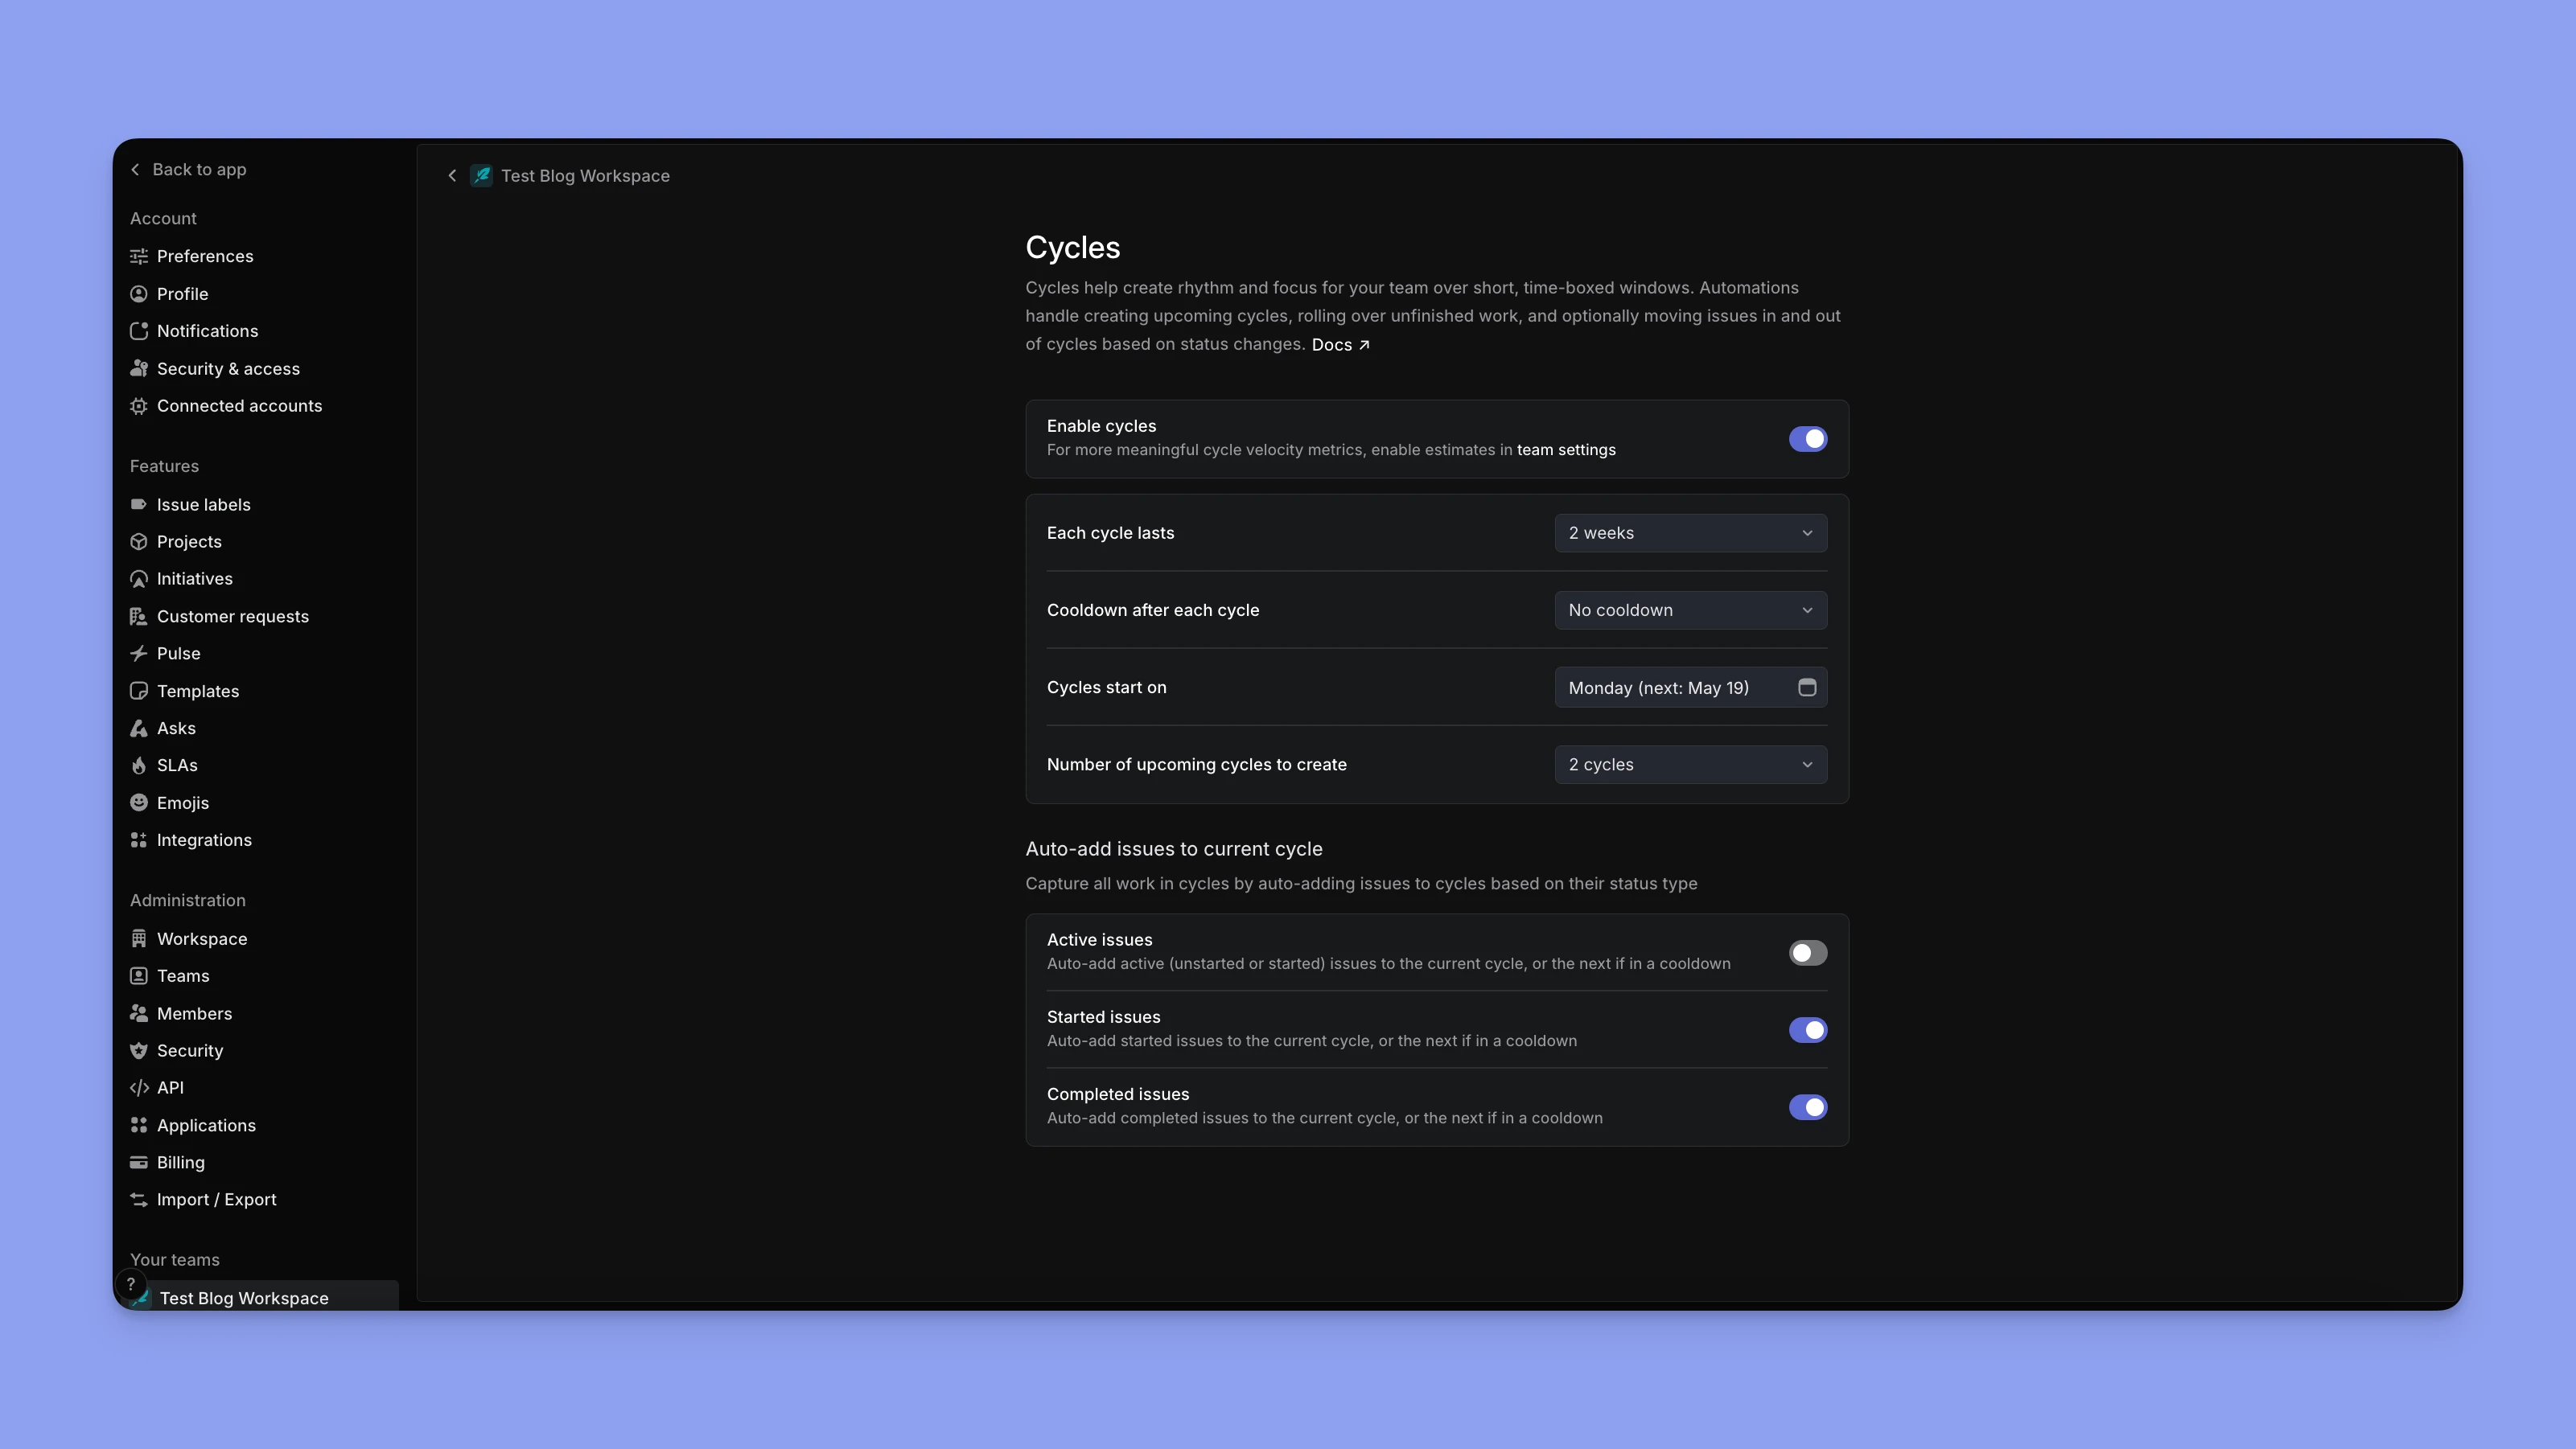Click the Security & access icon

(x=139, y=369)
